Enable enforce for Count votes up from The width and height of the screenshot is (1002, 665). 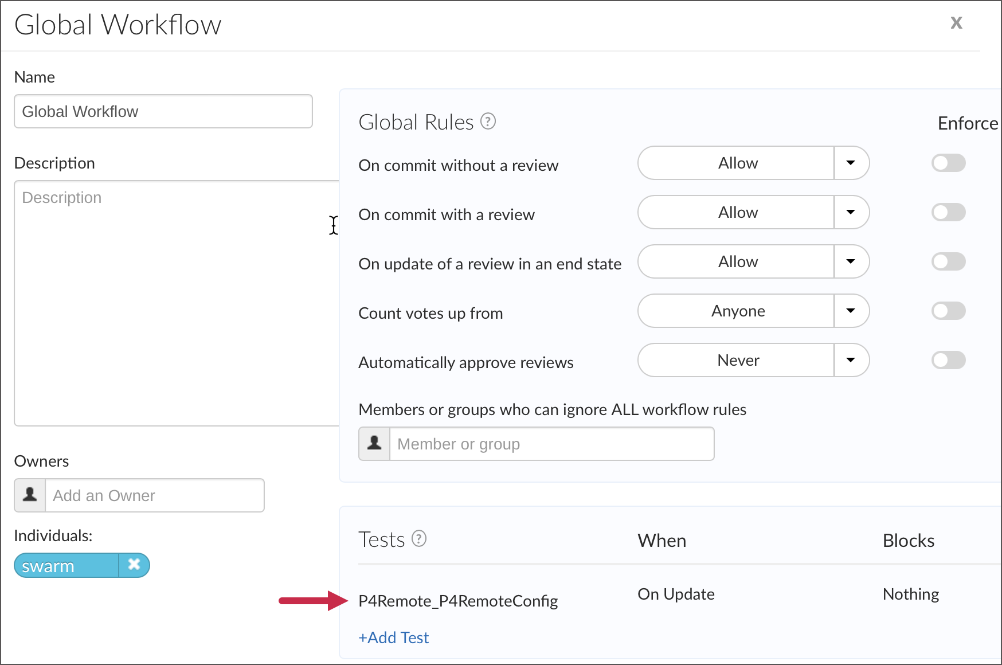pyautogui.click(x=948, y=311)
